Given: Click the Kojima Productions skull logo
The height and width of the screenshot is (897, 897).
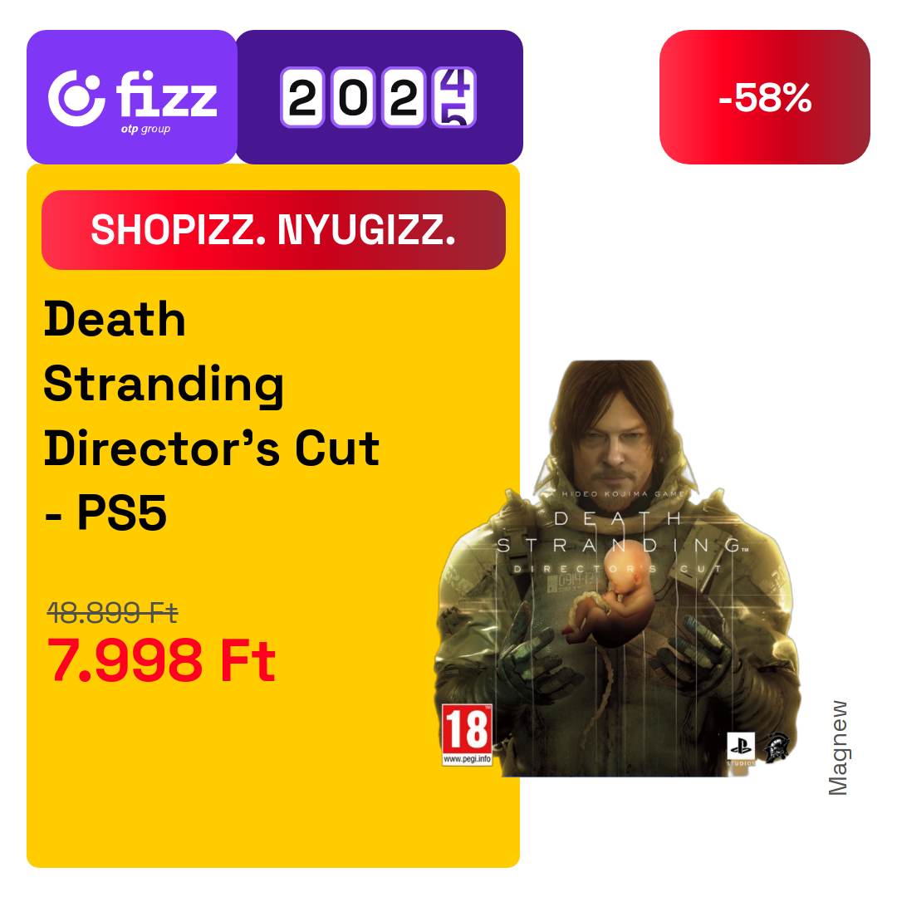Looking at the screenshot, I should coord(777,746).
